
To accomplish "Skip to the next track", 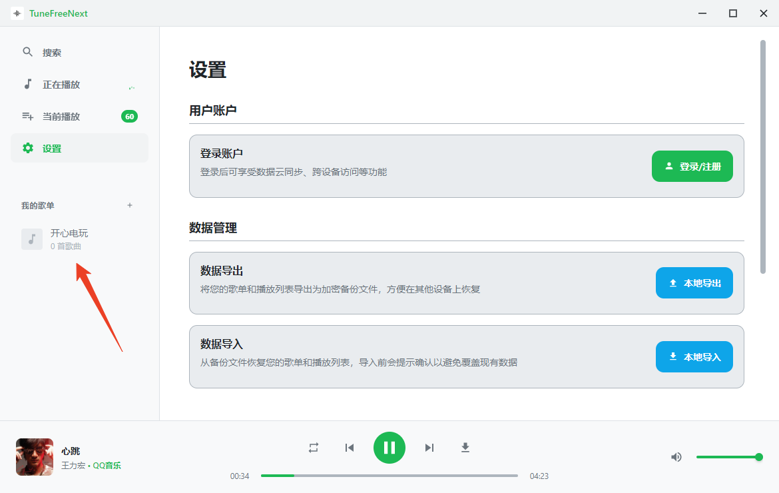I will (429, 448).
